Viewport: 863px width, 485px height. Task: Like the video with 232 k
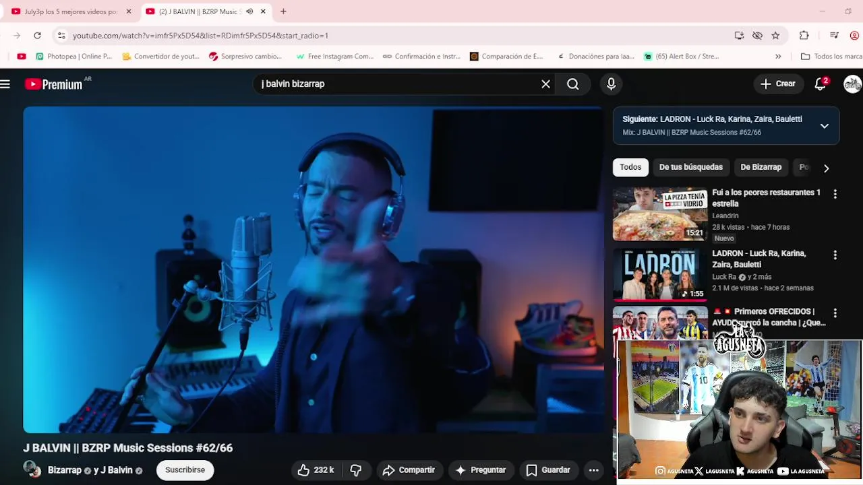tap(316, 470)
